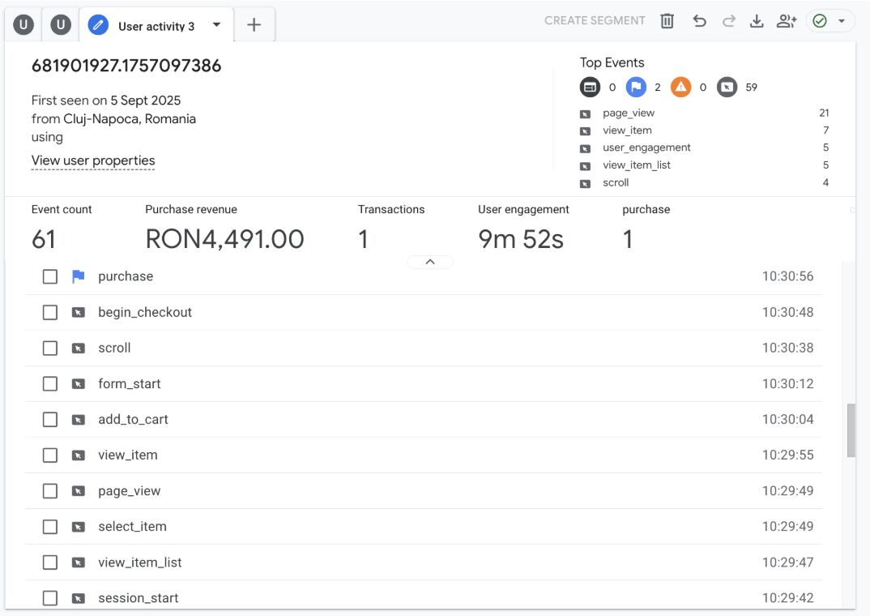Click user_engagement in Top Events list
This screenshot has width=870, height=616.
646,148
